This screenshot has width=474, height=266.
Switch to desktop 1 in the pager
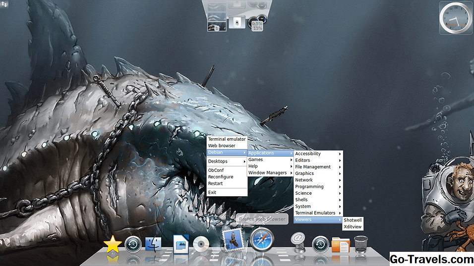[217, 27]
